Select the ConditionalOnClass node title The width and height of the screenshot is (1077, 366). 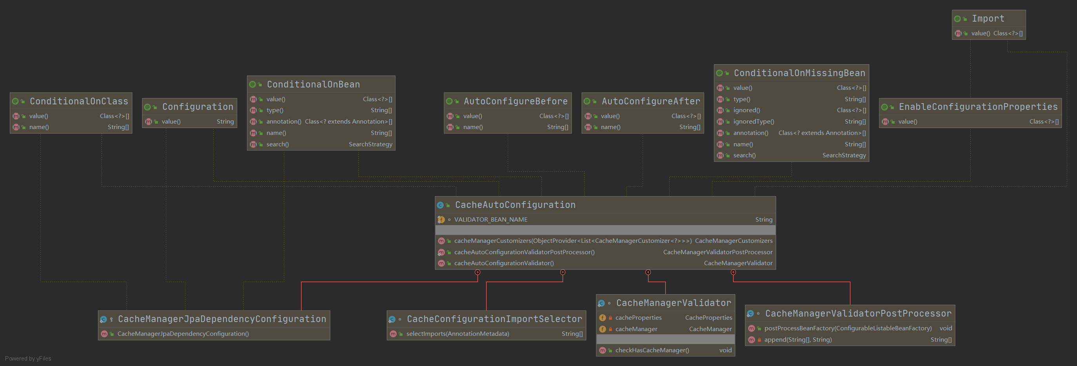pyautogui.click(x=79, y=101)
